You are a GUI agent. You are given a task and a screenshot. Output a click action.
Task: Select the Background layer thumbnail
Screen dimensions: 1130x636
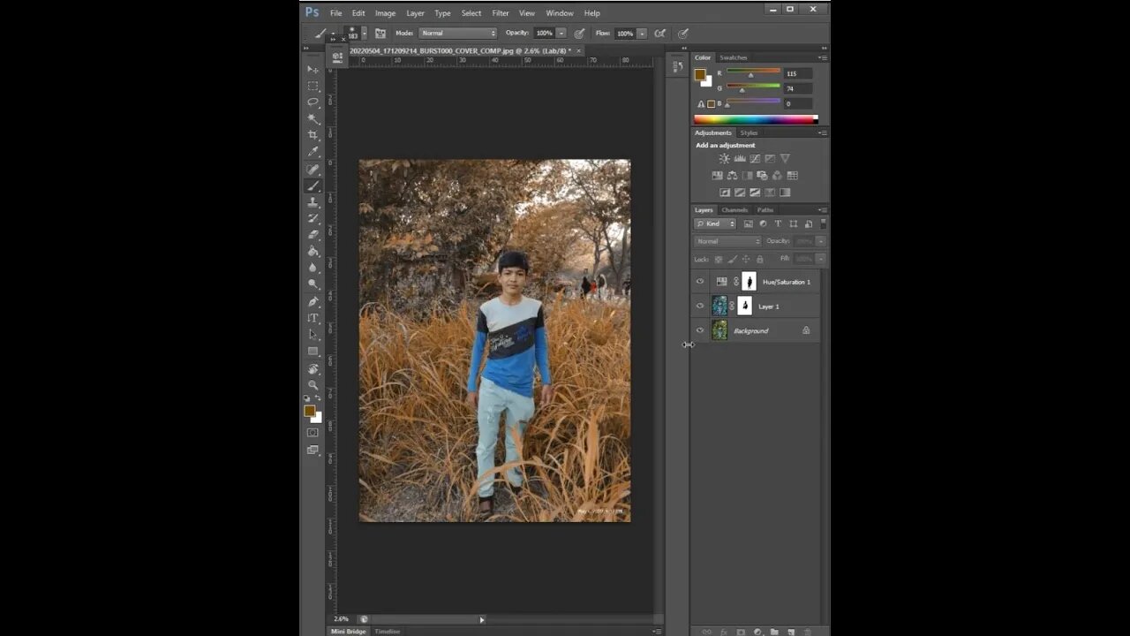pyautogui.click(x=719, y=330)
